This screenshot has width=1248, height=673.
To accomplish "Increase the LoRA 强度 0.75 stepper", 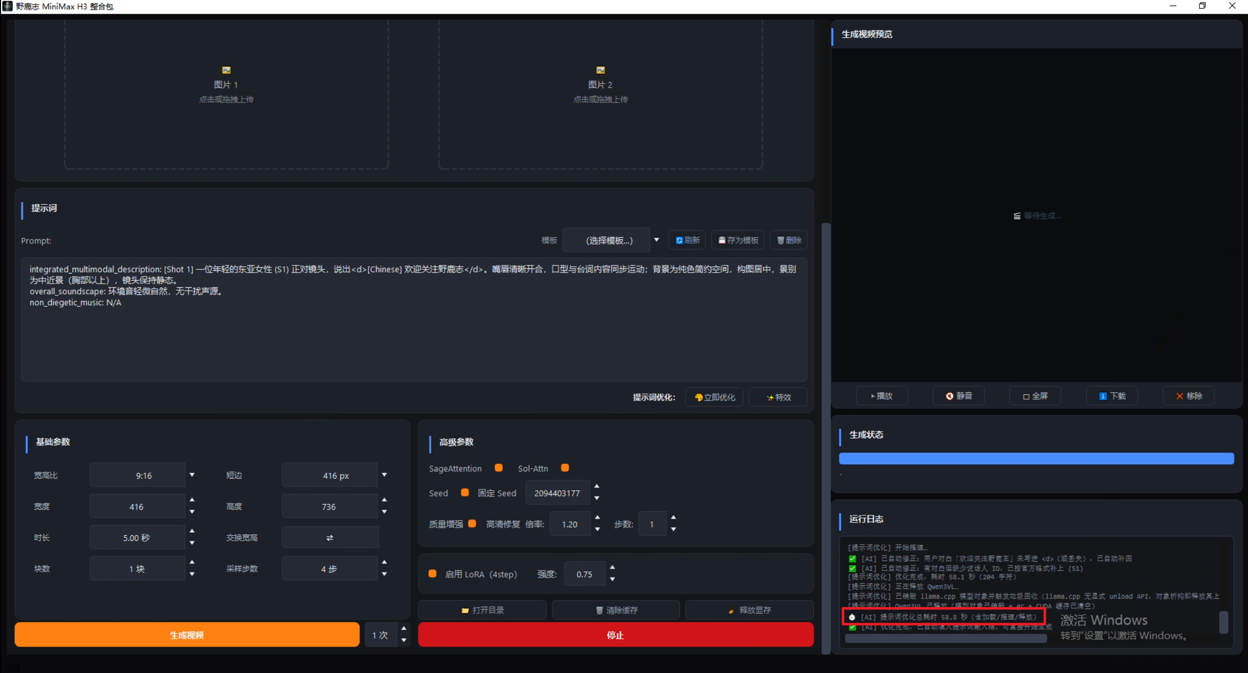I will [x=612, y=567].
